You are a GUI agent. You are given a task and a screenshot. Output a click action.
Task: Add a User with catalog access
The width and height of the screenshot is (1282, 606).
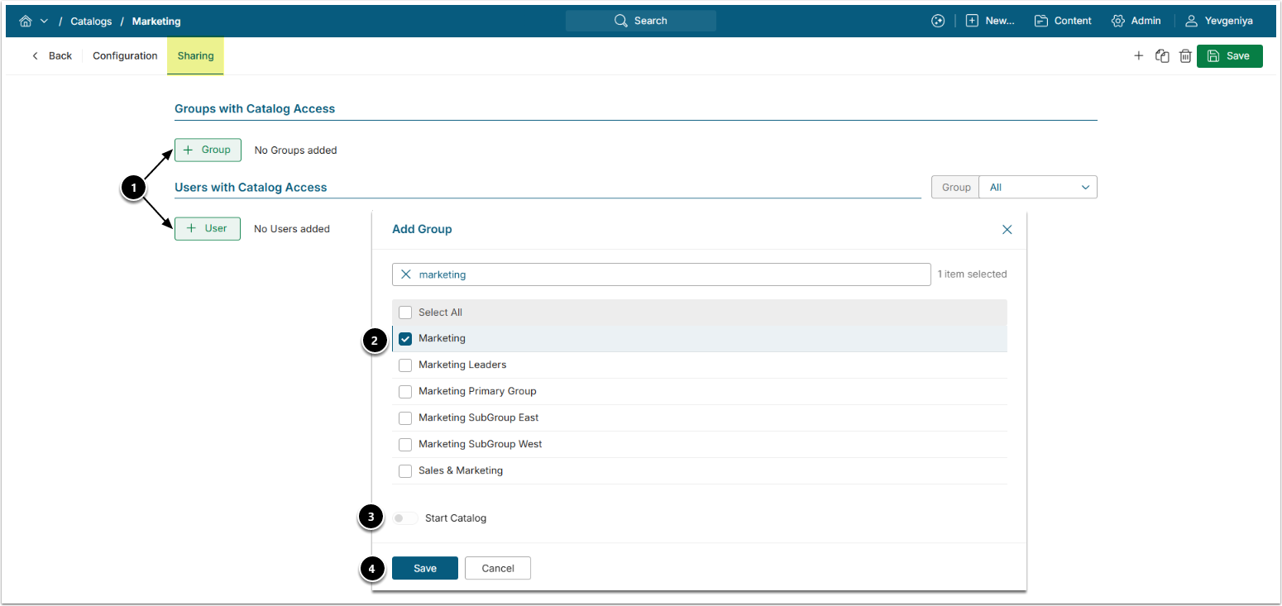point(208,228)
